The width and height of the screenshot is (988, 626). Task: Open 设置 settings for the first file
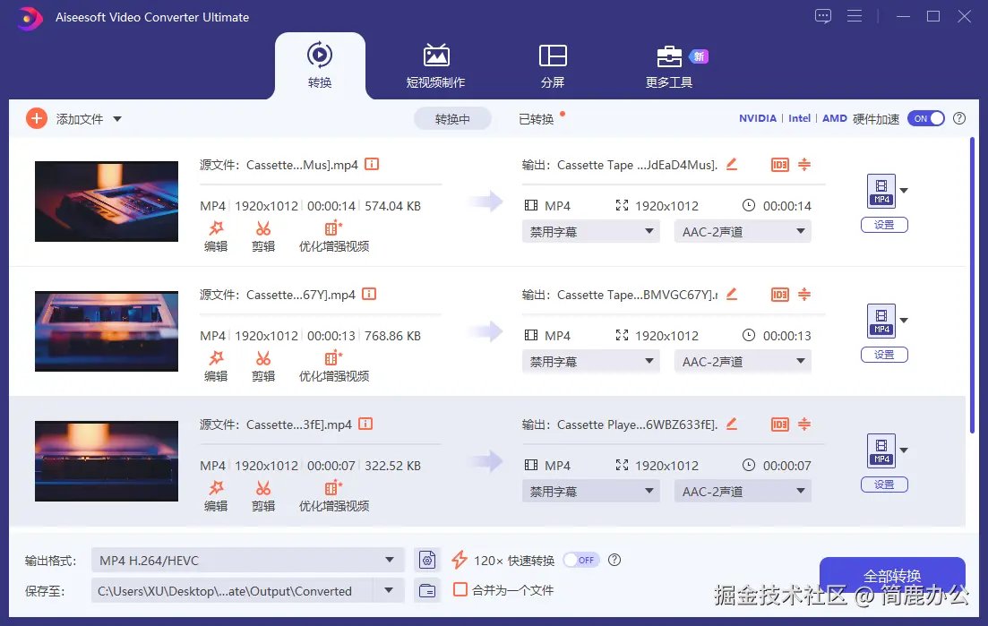tap(884, 225)
